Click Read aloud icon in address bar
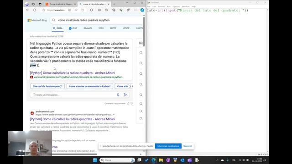292x164 pixels. point(76,10)
